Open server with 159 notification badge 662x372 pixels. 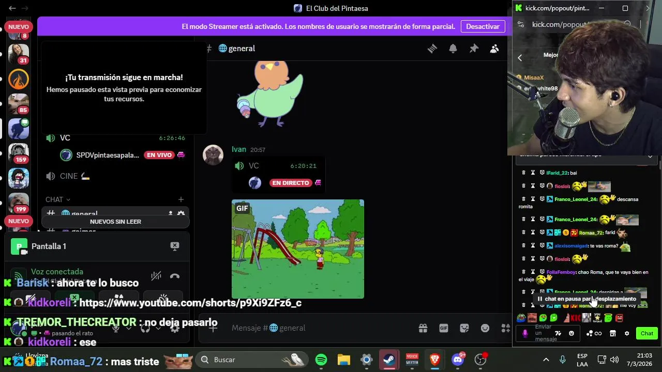(x=19, y=153)
